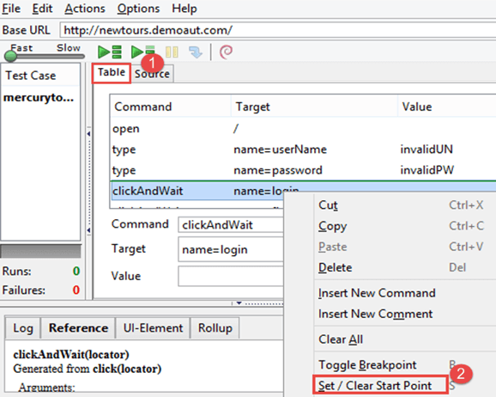Click the Pause/Resume toolbar icon
The image size is (496, 397).
172,52
